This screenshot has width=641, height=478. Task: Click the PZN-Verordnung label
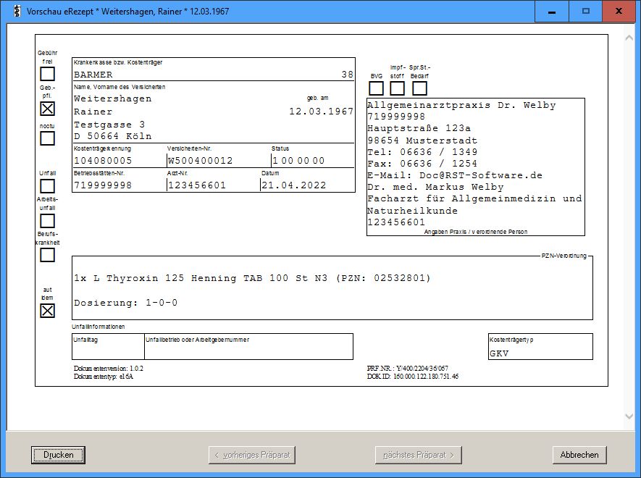point(564,256)
